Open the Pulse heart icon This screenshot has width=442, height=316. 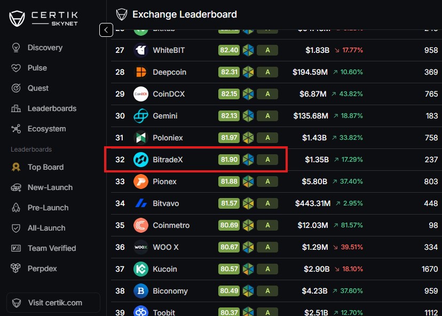click(x=17, y=68)
